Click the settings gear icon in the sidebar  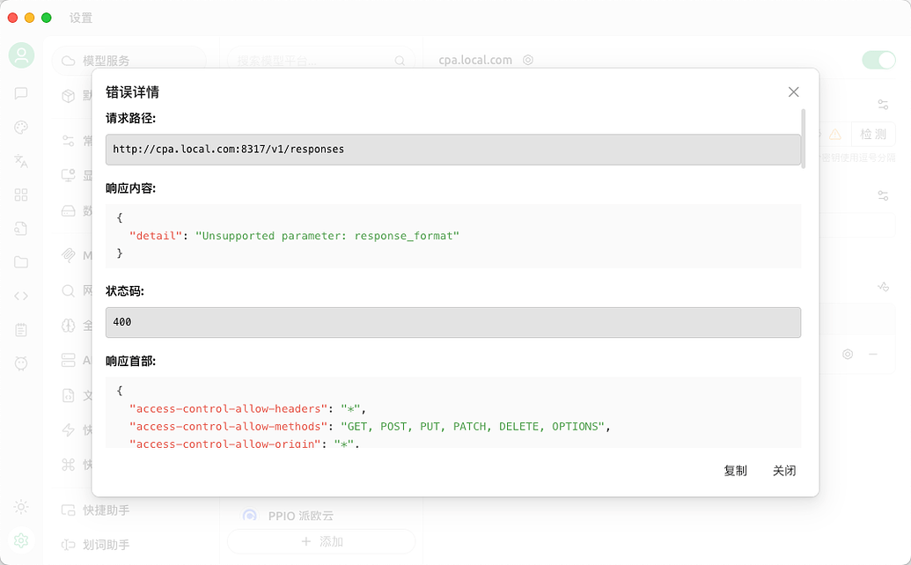point(21,540)
